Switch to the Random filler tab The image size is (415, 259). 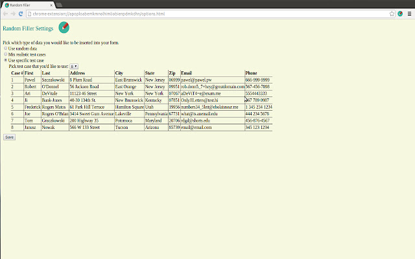pyautogui.click(x=23, y=4)
